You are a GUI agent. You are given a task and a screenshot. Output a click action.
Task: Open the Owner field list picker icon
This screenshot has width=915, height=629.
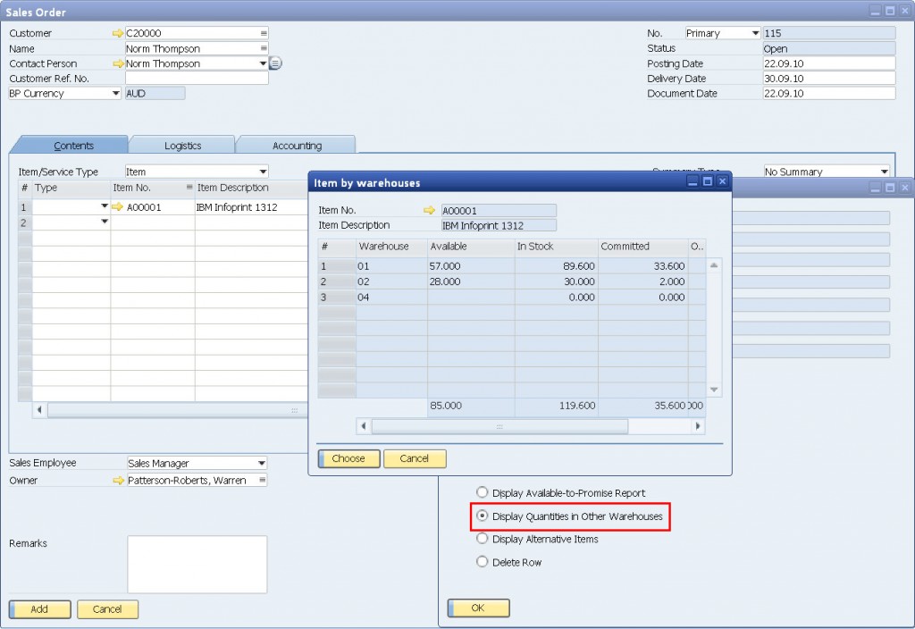point(264,481)
